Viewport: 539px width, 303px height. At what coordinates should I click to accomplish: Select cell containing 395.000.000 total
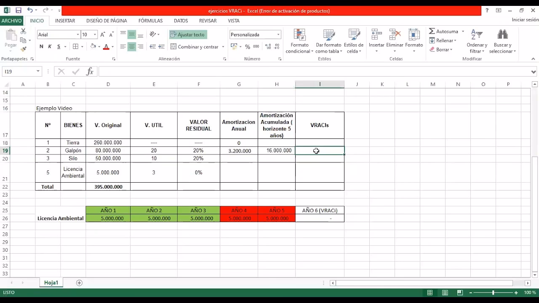[x=108, y=186]
